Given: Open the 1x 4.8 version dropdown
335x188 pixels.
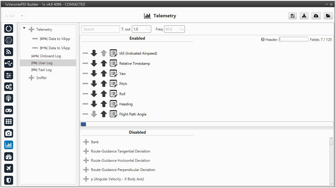Looking at the screenshot, I should pyautogui.click(x=14, y=16).
